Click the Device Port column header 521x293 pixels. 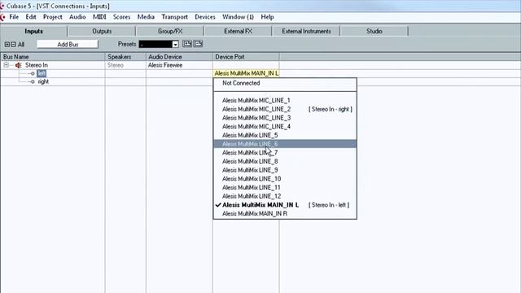[246, 57]
